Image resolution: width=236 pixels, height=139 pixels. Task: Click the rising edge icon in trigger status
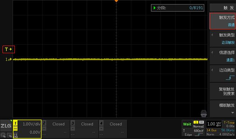tap(199, 134)
